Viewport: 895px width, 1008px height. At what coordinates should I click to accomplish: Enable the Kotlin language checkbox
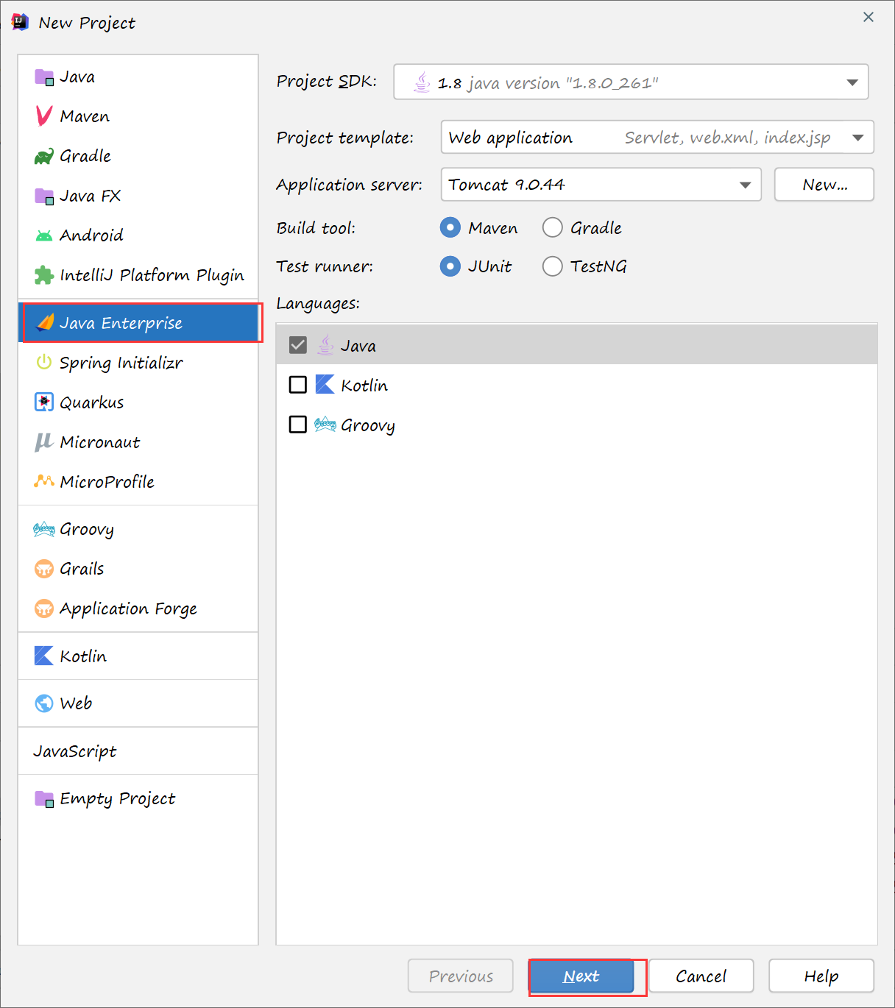click(x=298, y=385)
